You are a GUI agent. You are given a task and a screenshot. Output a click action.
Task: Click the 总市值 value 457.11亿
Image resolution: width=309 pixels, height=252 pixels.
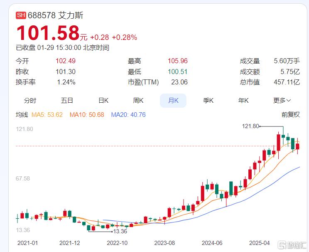287,82
